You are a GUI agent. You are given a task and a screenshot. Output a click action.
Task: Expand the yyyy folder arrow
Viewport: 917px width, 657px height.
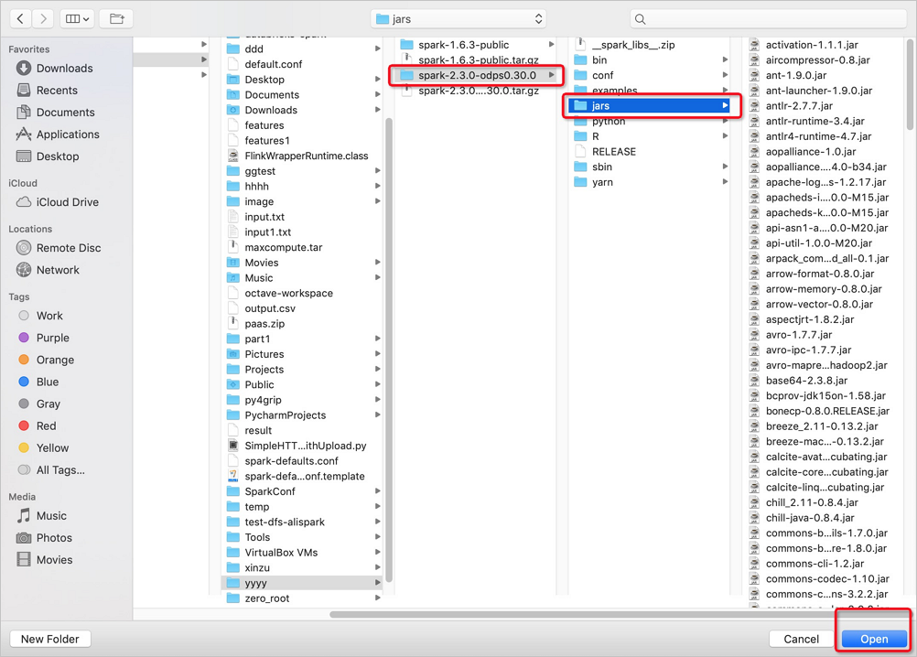tap(378, 583)
